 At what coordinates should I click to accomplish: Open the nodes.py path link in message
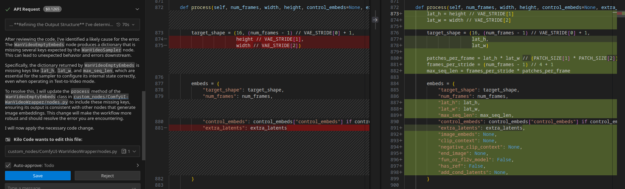(x=67, y=100)
